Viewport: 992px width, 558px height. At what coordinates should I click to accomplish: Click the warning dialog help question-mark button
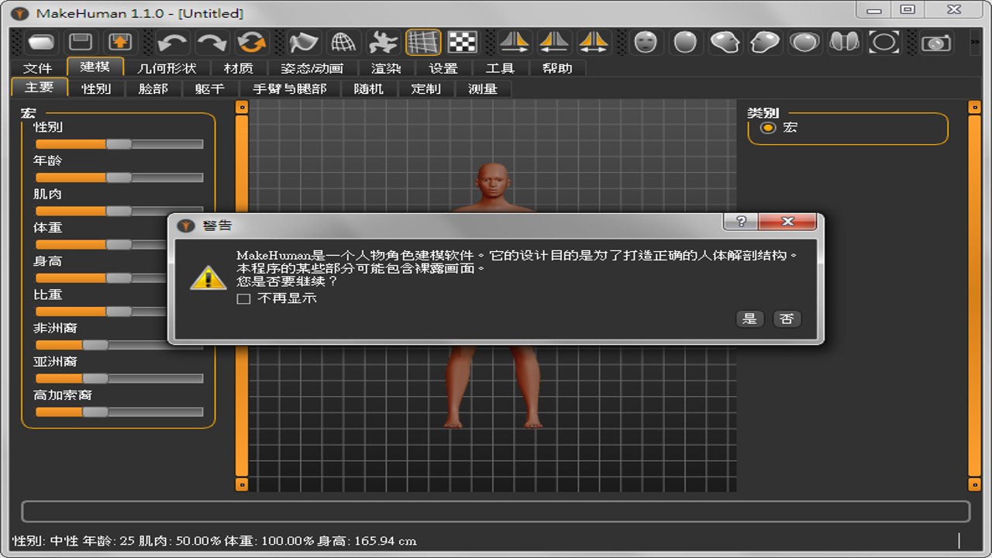click(x=741, y=222)
